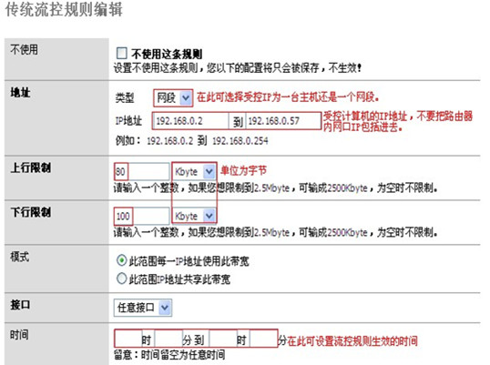
Task: Click arrow icon of 任意接口 selector
Action: (165, 308)
